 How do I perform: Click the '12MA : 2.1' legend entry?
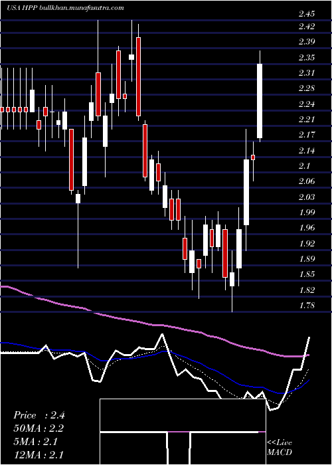click(39, 455)
